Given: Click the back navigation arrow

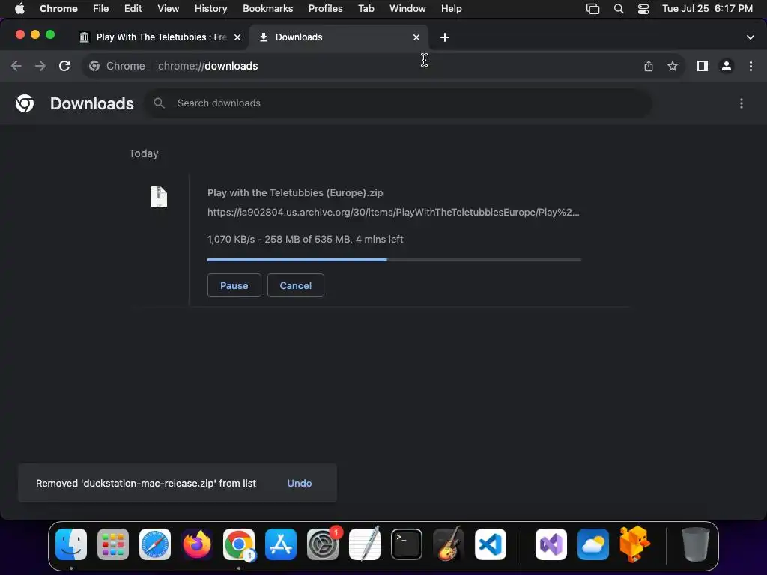Looking at the screenshot, I should (16, 66).
